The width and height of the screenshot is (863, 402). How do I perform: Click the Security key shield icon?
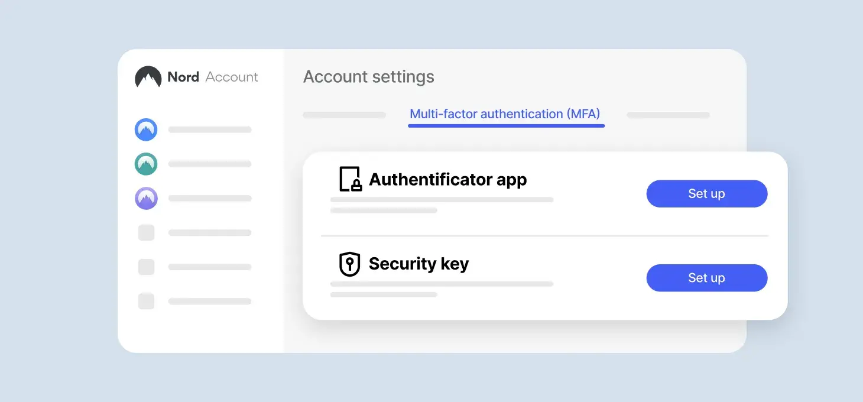(350, 264)
